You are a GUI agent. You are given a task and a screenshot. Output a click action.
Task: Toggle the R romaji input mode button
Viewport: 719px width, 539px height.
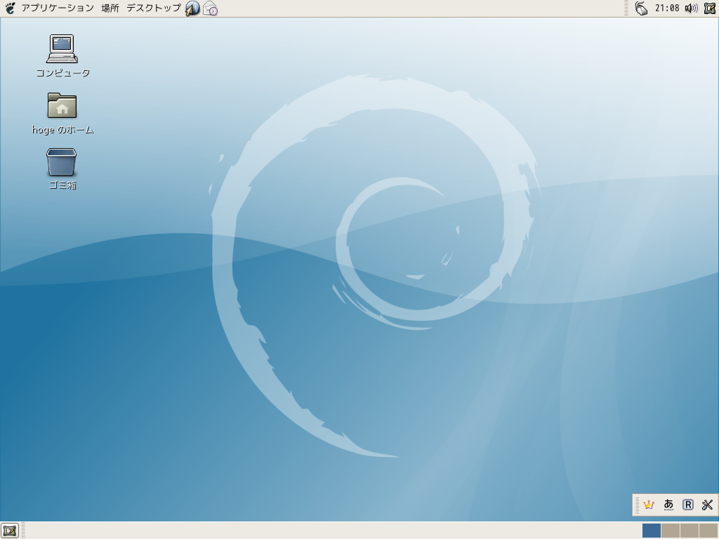[688, 505]
